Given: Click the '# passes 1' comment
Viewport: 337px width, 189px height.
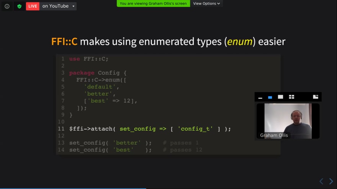Looking at the screenshot, I should [x=181, y=143].
